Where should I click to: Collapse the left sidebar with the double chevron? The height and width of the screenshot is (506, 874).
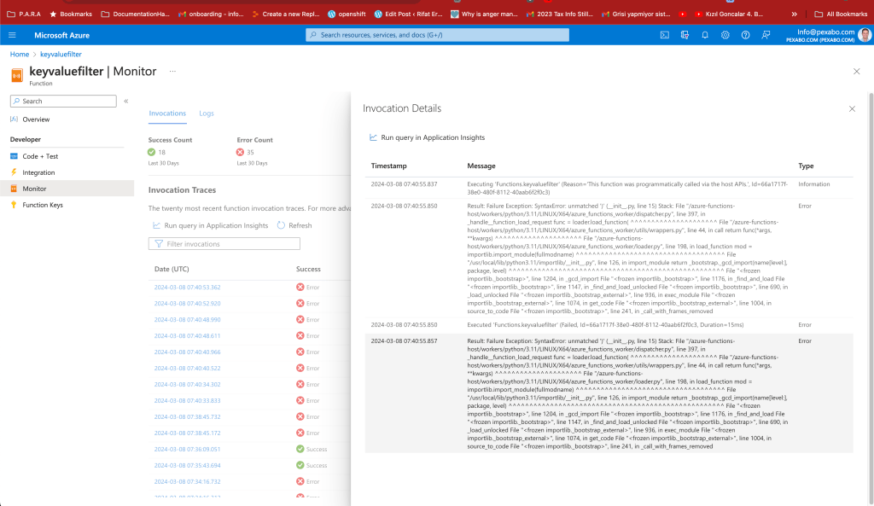tap(126, 101)
